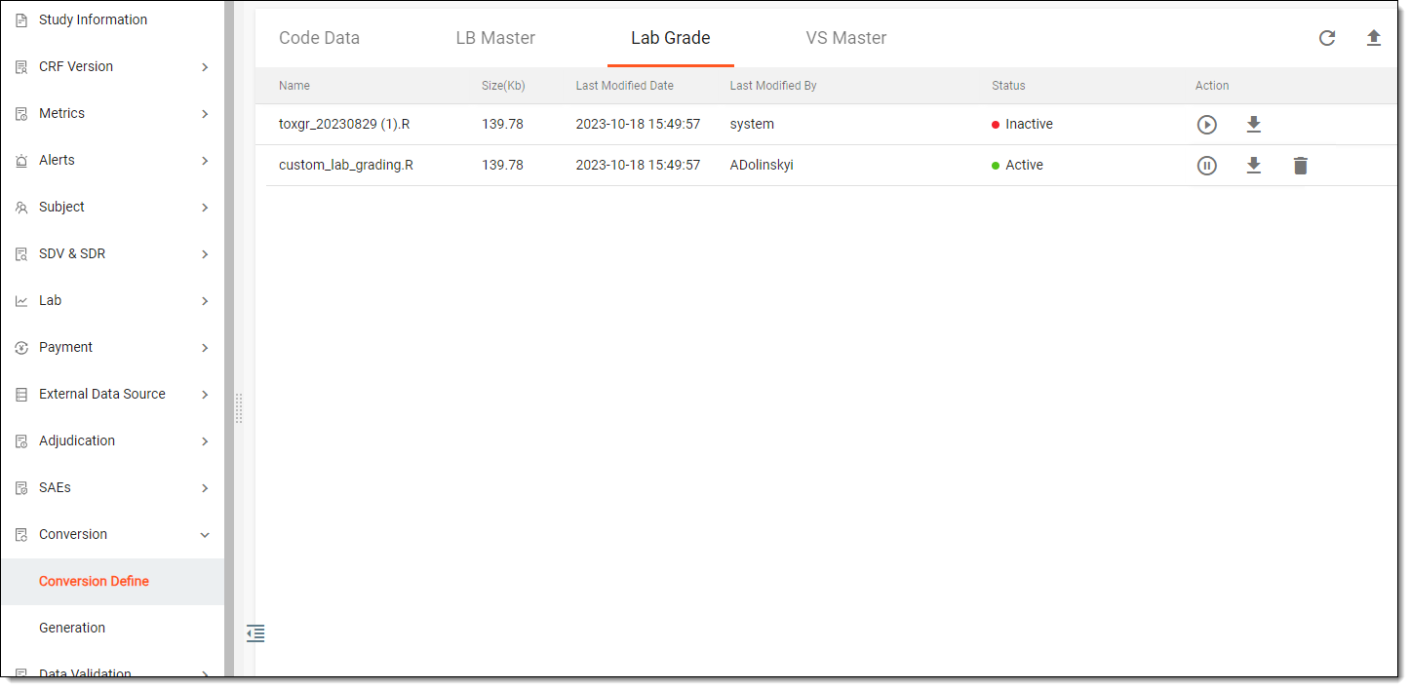Expand the Payment chevron
1410x689 pixels.
click(205, 348)
